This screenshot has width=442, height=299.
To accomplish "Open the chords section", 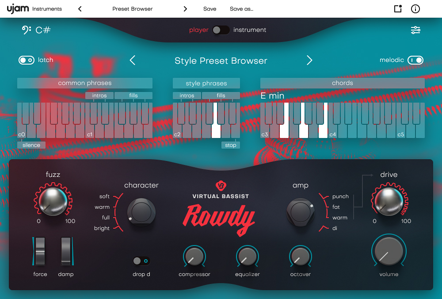I will (x=342, y=83).
